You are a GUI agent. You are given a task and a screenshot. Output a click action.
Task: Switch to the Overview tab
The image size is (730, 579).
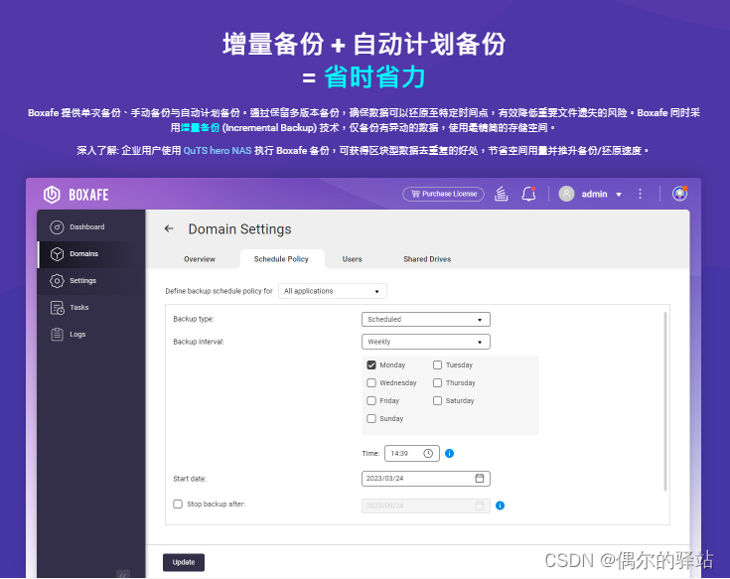[x=200, y=259]
